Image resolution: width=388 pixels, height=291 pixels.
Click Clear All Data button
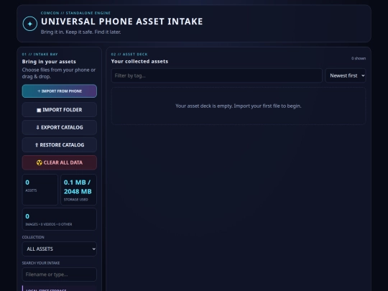pyautogui.click(x=60, y=162)
